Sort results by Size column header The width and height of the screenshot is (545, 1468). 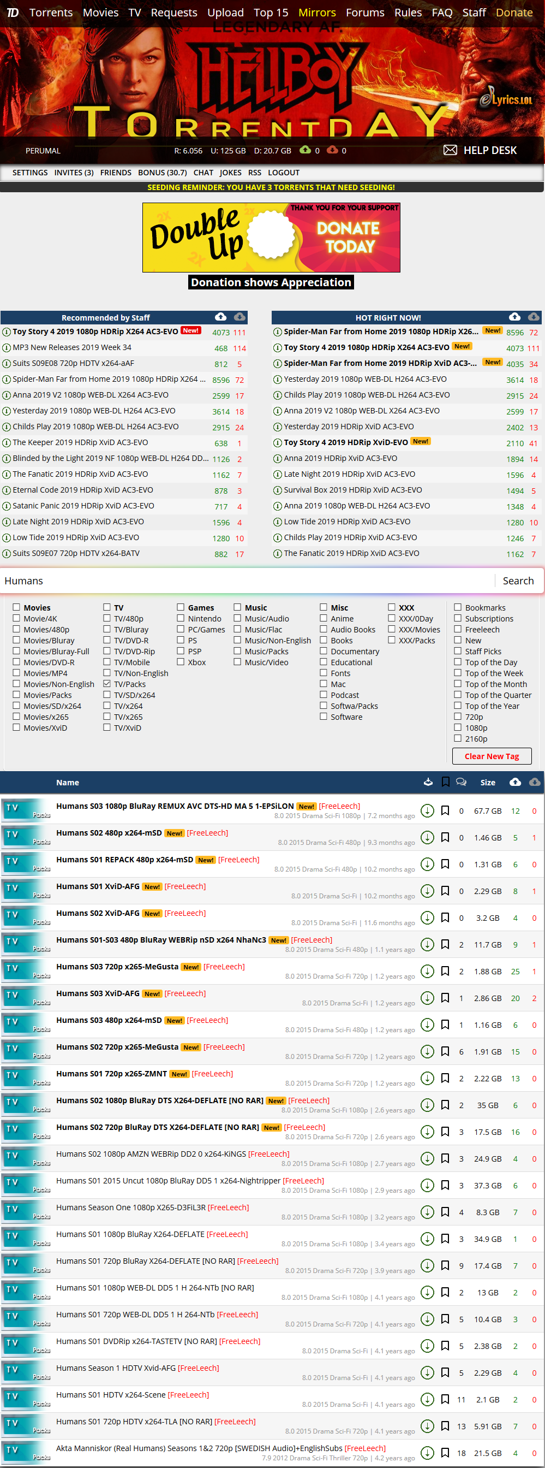[x=488, y=782]
